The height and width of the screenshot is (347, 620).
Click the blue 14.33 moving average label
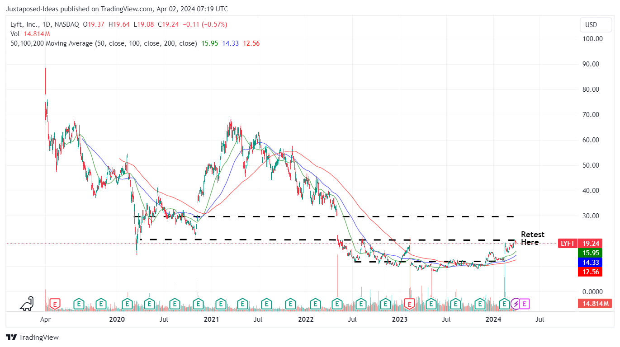pyautogui.click(x=590, y=262)
